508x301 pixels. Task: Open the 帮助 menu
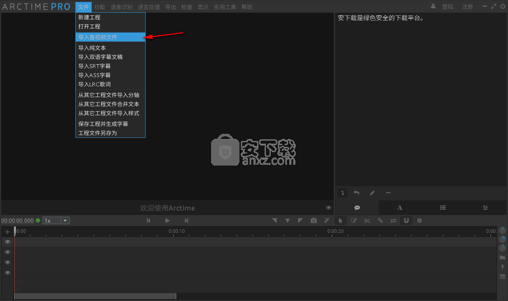[x=247, y=7]
